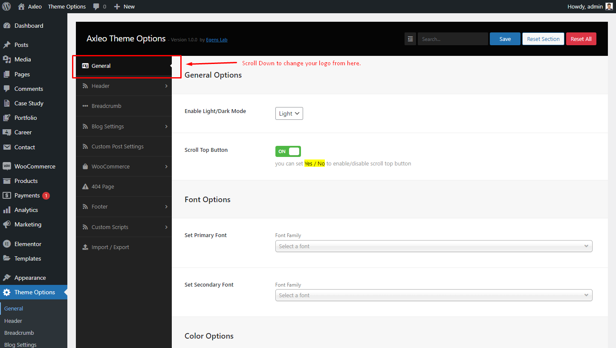This screenshot has height=348, width=616.
Task: Open the 404 Page settings section
Action: pos(124,186)
